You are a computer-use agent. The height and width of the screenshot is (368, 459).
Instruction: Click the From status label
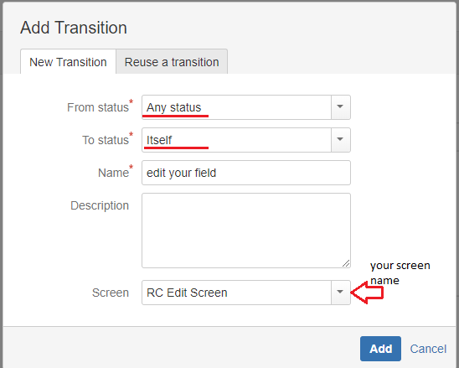[x=98, y=107]
